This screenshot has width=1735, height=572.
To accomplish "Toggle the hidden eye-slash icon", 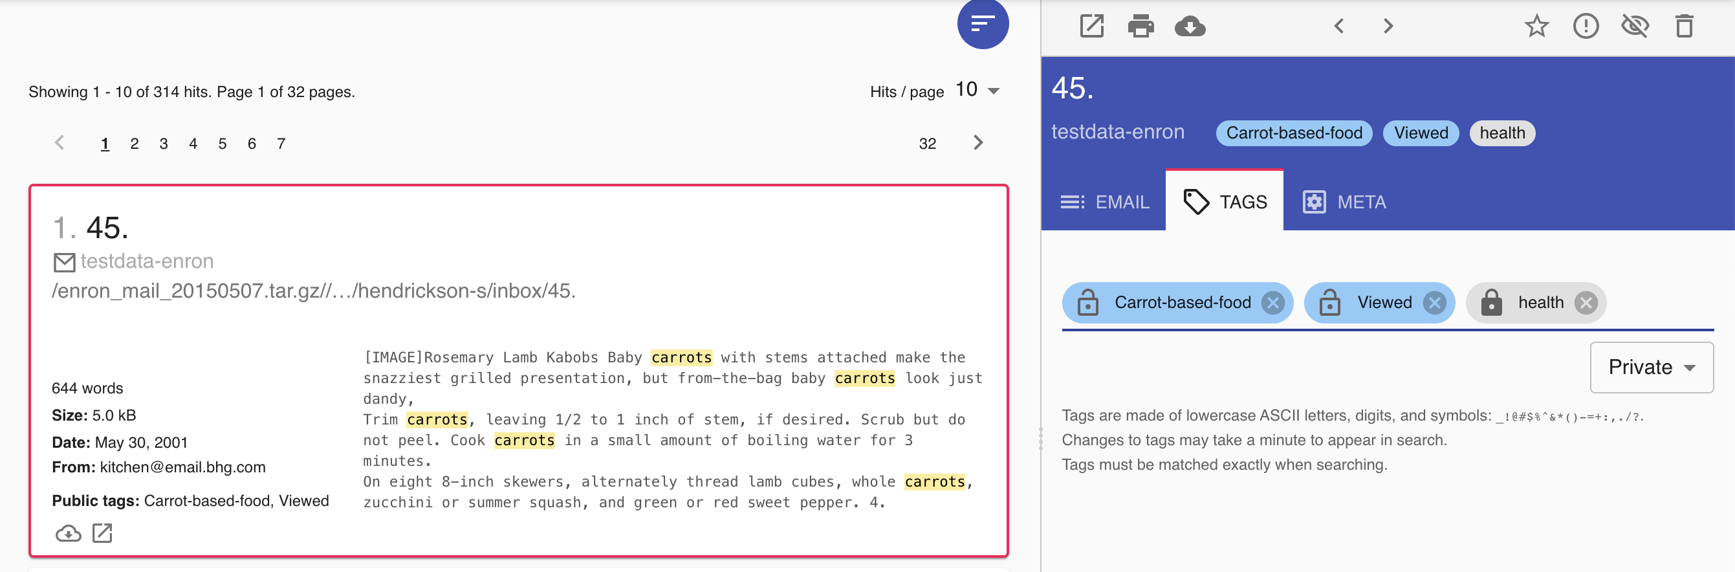I will tap(1635, 27).
